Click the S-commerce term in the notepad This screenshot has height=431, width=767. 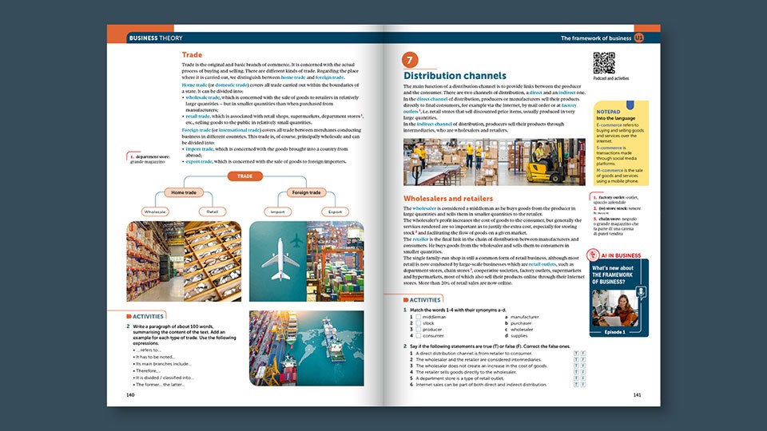[x=609, y=148]
